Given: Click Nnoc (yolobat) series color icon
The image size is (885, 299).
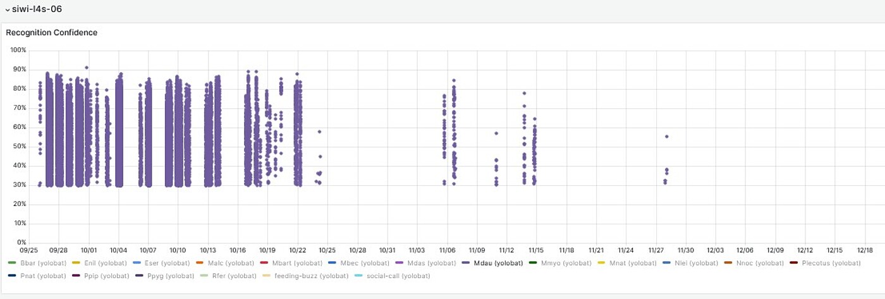Looking at the screenshot, I should 728,262.
